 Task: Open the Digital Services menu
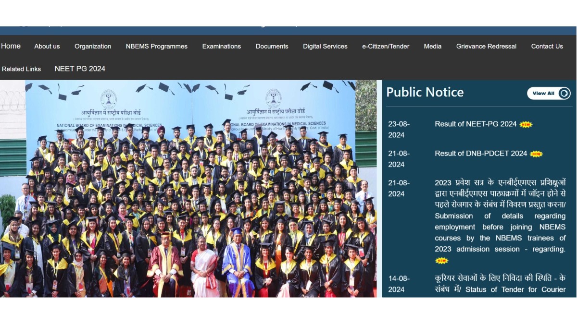coord(325,46)
